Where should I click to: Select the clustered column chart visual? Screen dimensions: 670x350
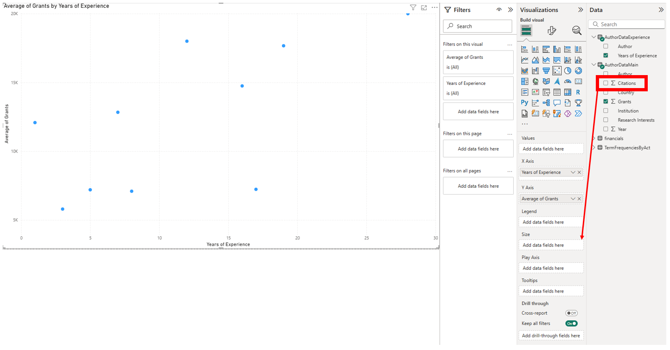pos(557,49)
